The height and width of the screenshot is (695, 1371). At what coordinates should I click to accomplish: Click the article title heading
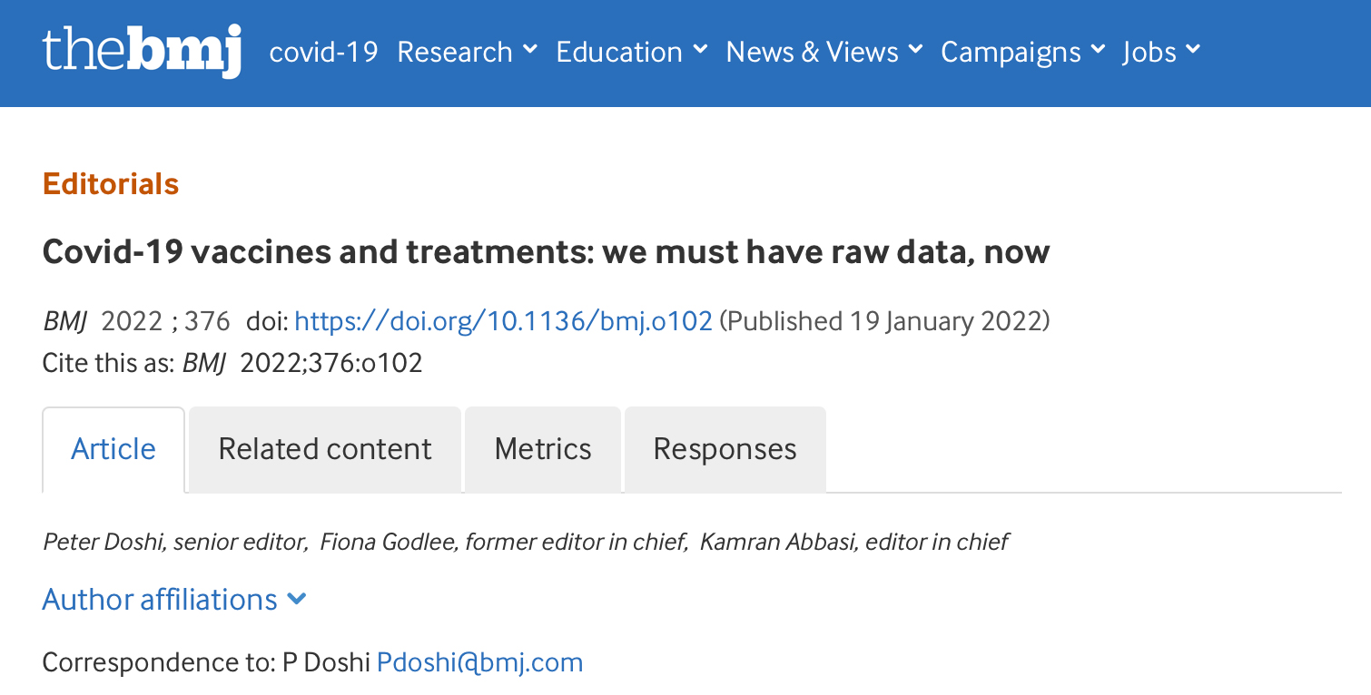click(x=546, y=251)
